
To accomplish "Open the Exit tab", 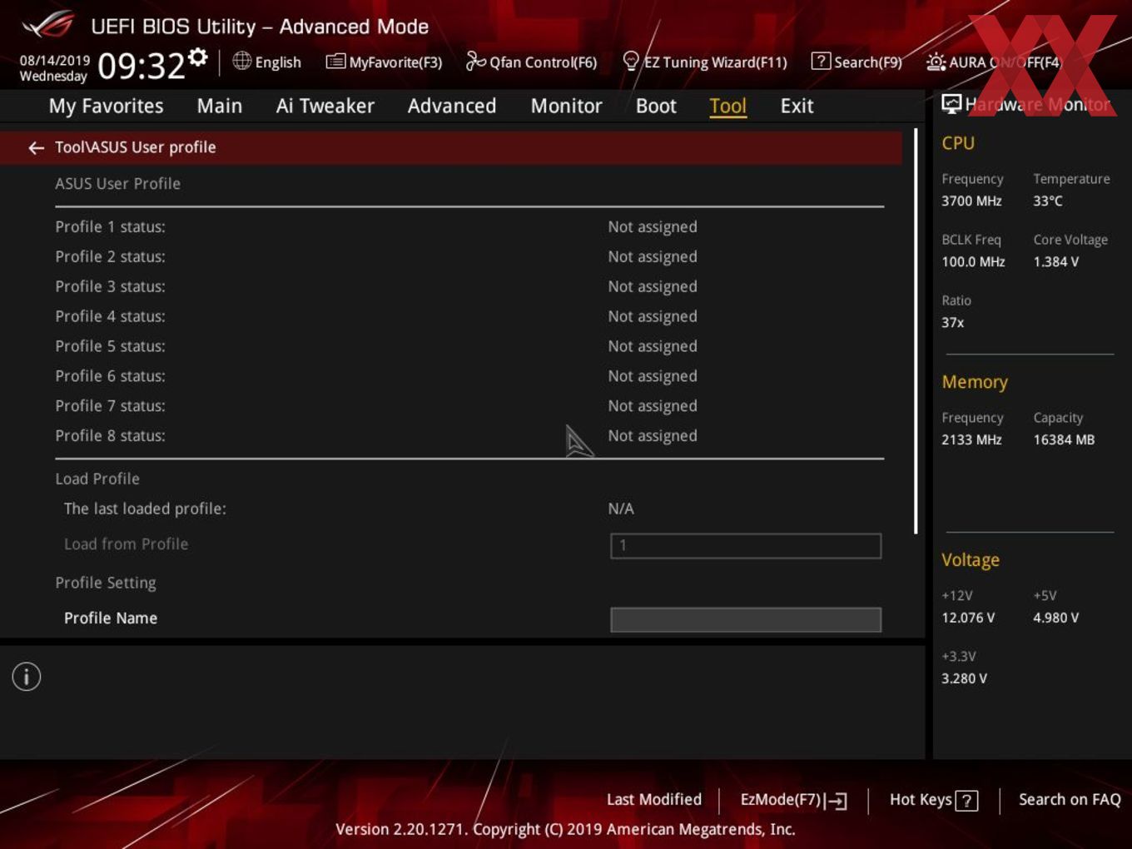I will tap(797, 106).
